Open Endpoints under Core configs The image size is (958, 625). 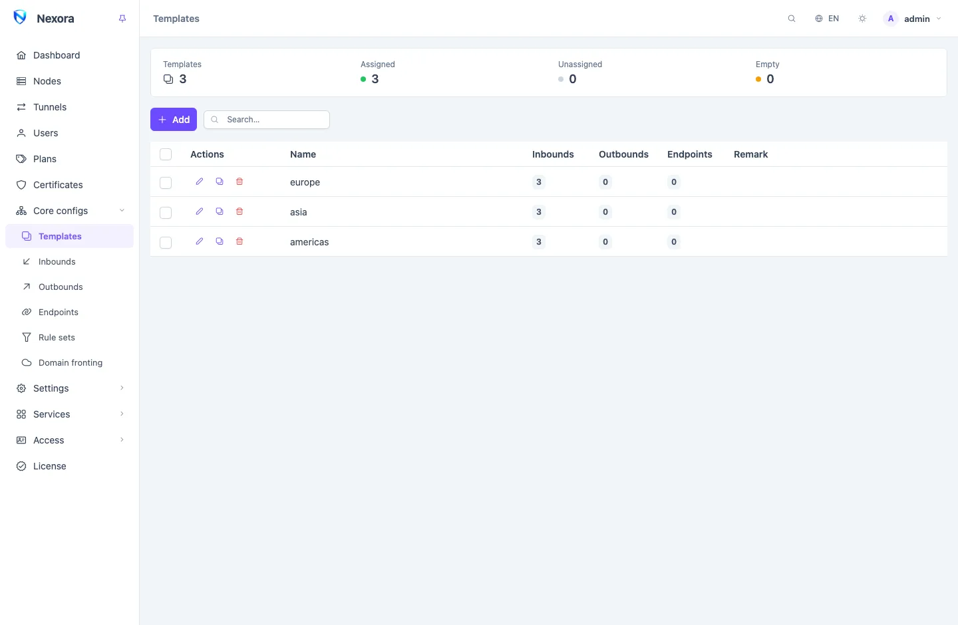point(70,312)
